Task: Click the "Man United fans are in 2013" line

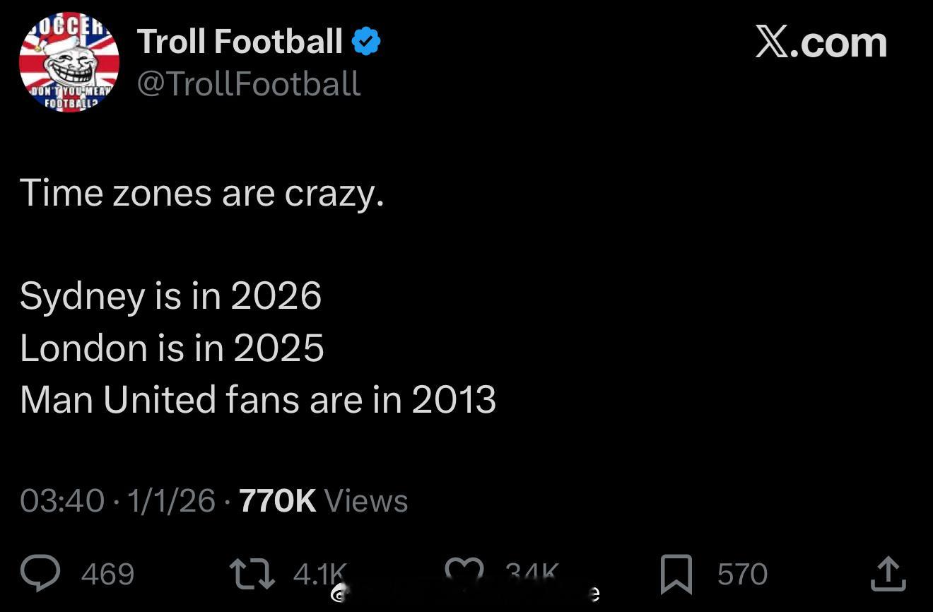Action: coord(258,400)
